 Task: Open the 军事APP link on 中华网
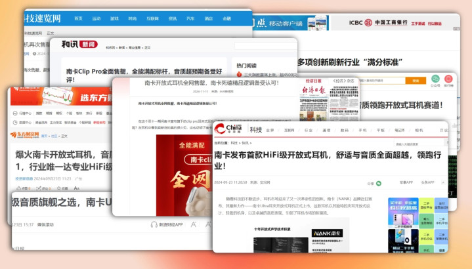click(x=406, y=182)
